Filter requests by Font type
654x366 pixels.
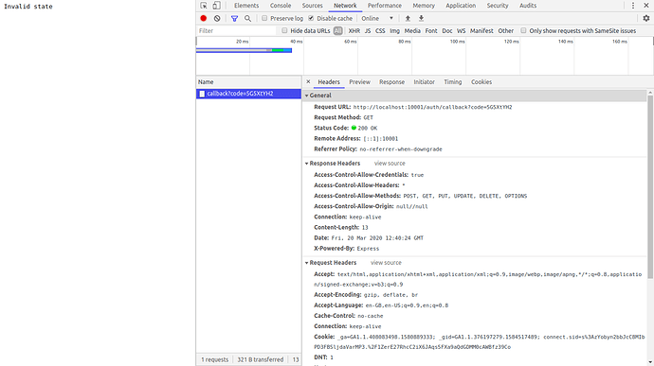(x=431, y=31)
